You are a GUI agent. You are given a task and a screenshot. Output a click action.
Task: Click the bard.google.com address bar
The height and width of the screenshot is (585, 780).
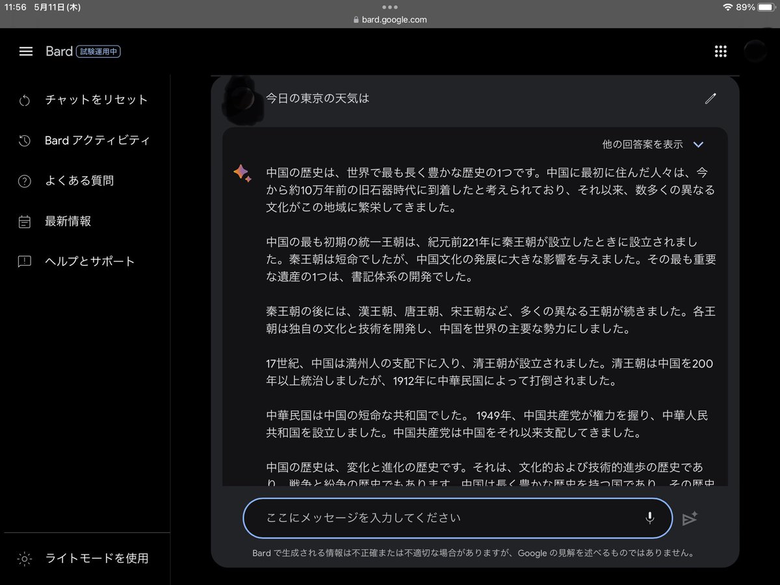(x=390, y=19)
